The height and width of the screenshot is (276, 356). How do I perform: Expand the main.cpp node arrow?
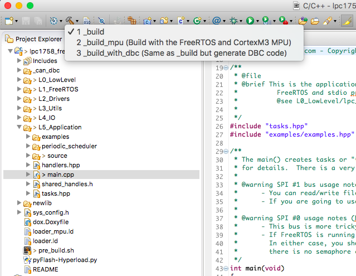(28, 174)
